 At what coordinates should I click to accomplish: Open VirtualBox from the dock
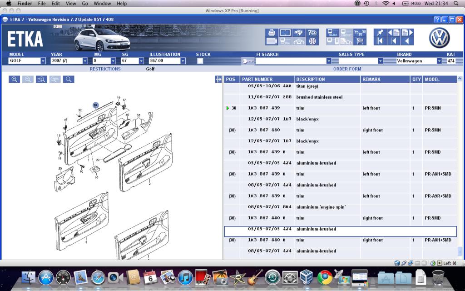click(x=307, y=278)
